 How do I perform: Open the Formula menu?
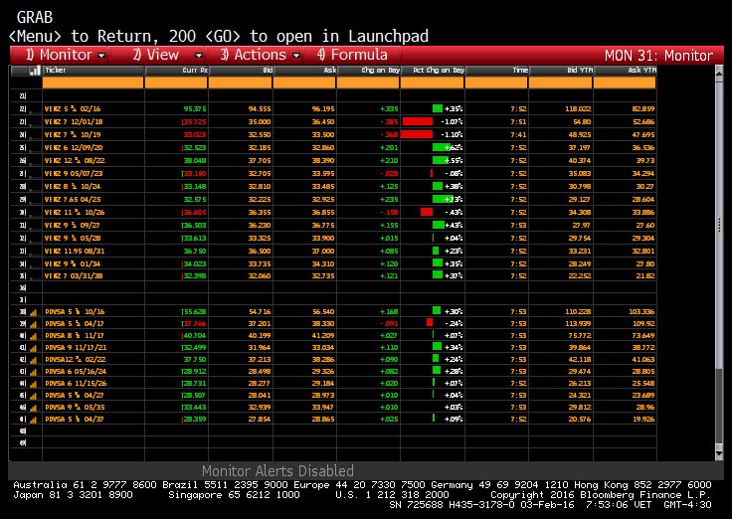352,55
